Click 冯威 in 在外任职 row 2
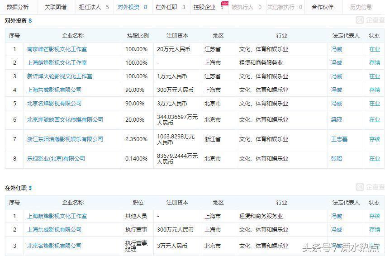This screenshot has height=256, width=385. click(337, 229)
